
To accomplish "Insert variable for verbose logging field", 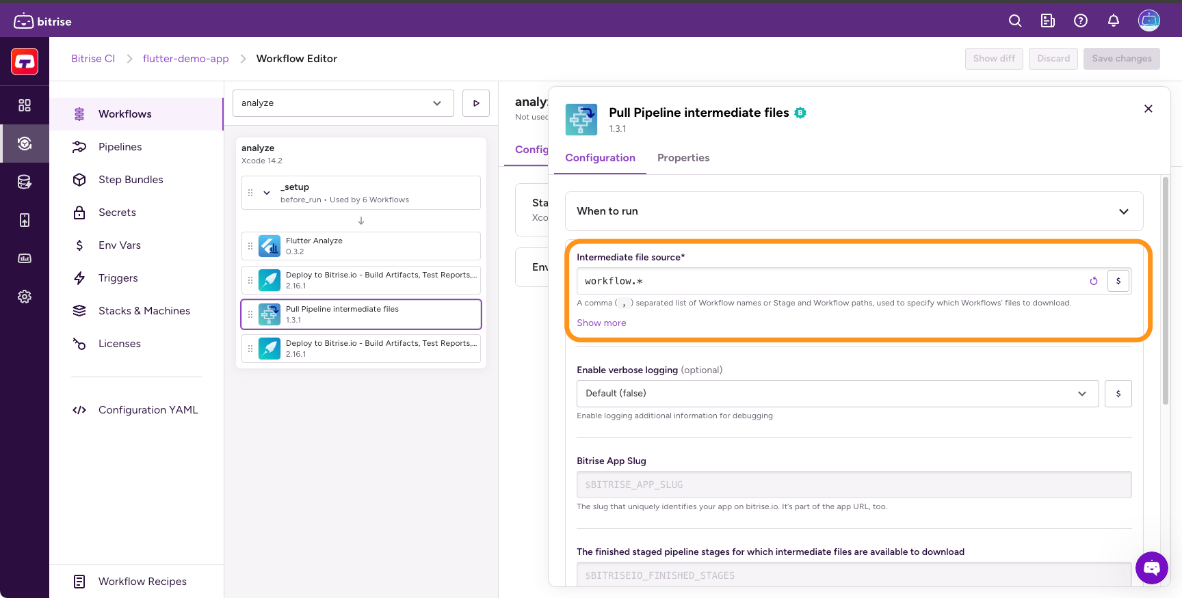I will click(x=1118, y=394).
